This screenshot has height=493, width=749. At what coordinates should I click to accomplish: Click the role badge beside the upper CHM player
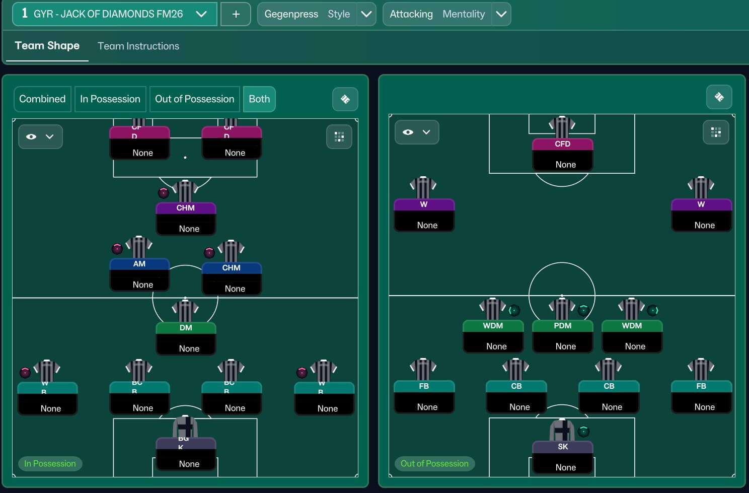pos(163,192)
